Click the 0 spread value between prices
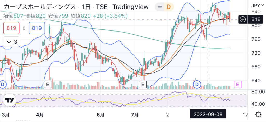Screen dimensions: 266x122 pyautogui.click(x=24, y=28)
